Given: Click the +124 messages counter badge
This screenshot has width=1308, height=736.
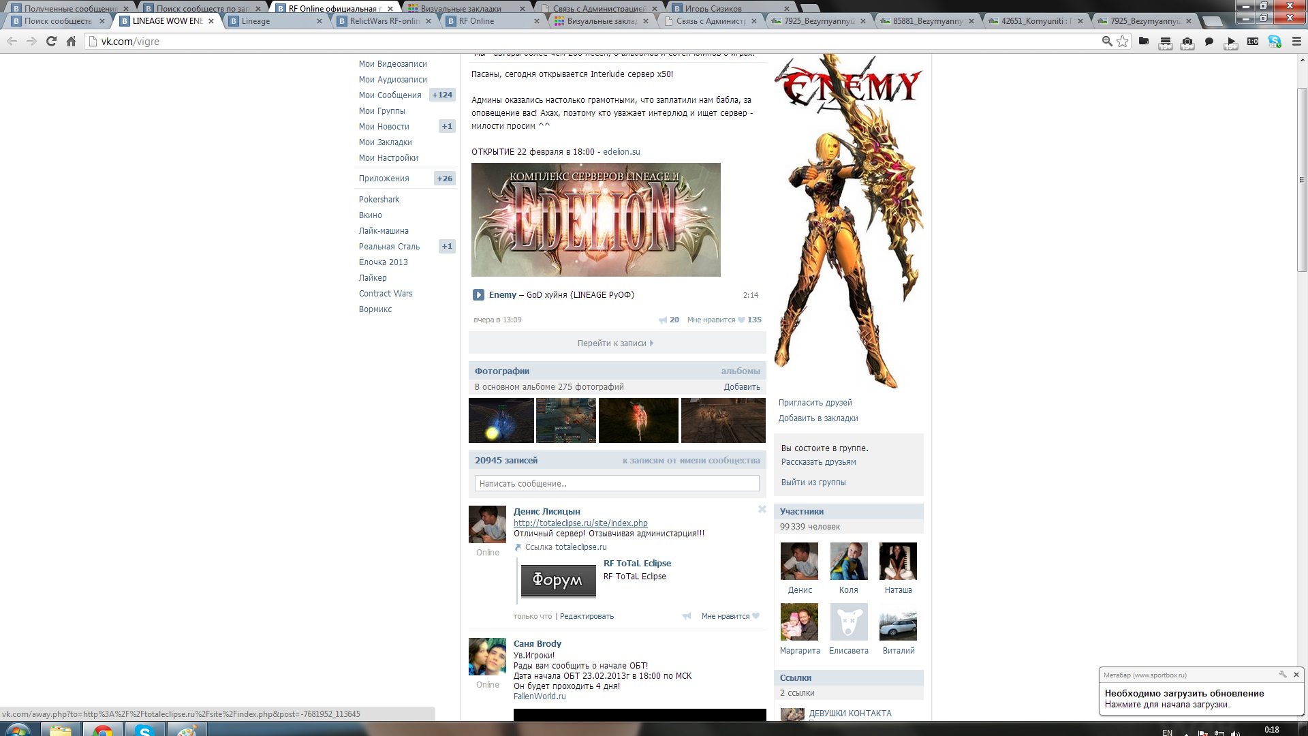Looking at the screenshot, I should click(442, 95).
